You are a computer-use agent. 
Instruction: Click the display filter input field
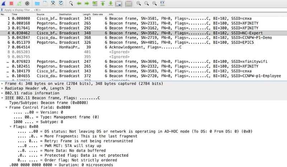pos(145,10)
